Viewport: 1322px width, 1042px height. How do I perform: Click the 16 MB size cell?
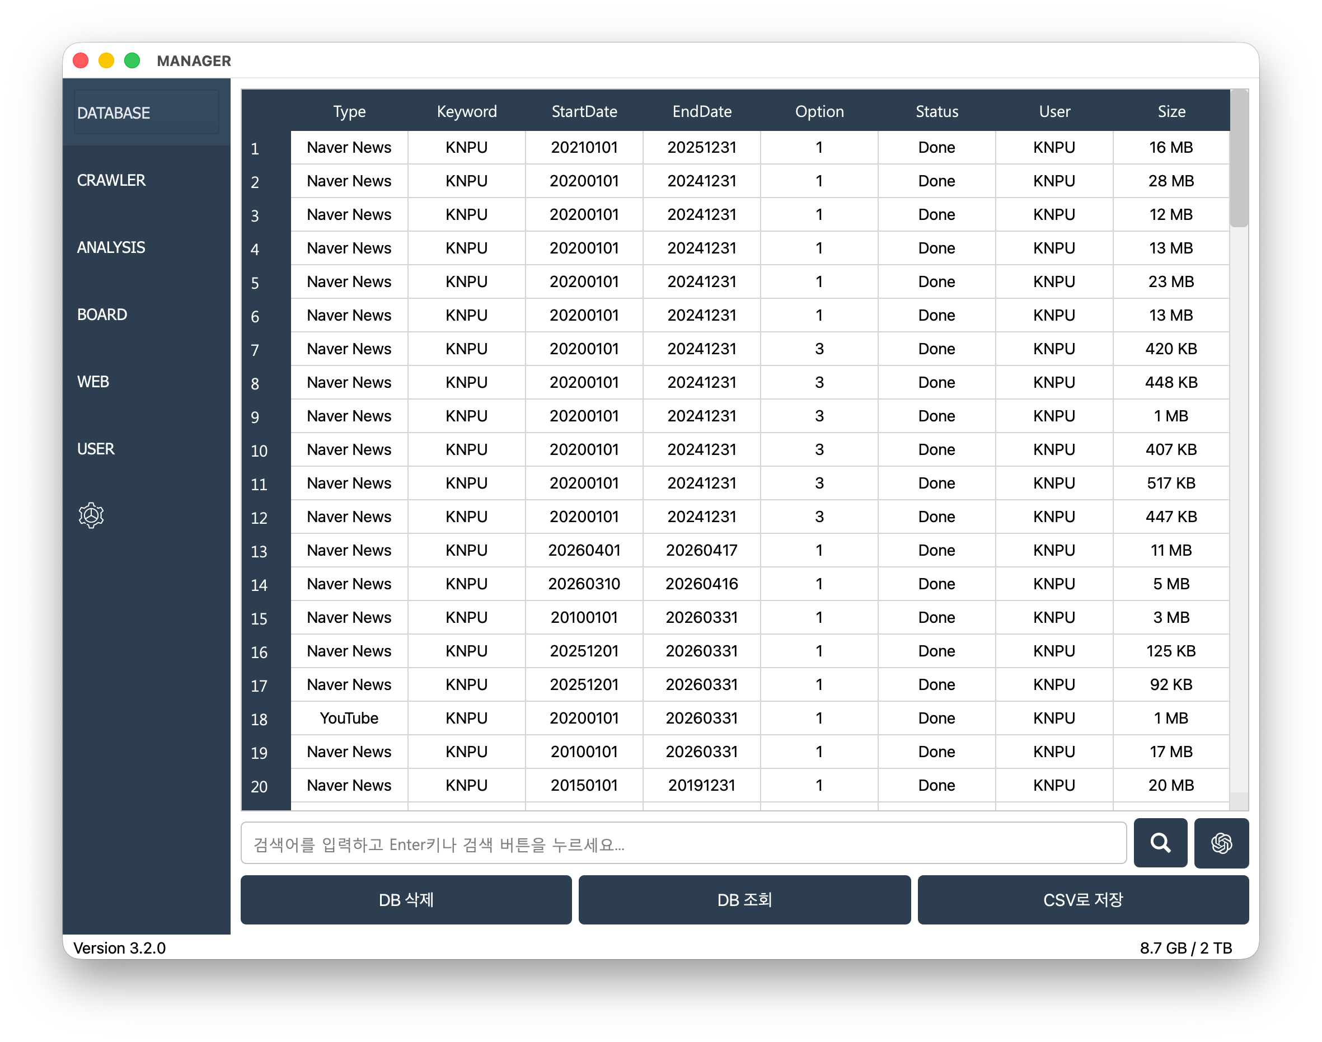pyautogui.click(x=1171, y=148)
